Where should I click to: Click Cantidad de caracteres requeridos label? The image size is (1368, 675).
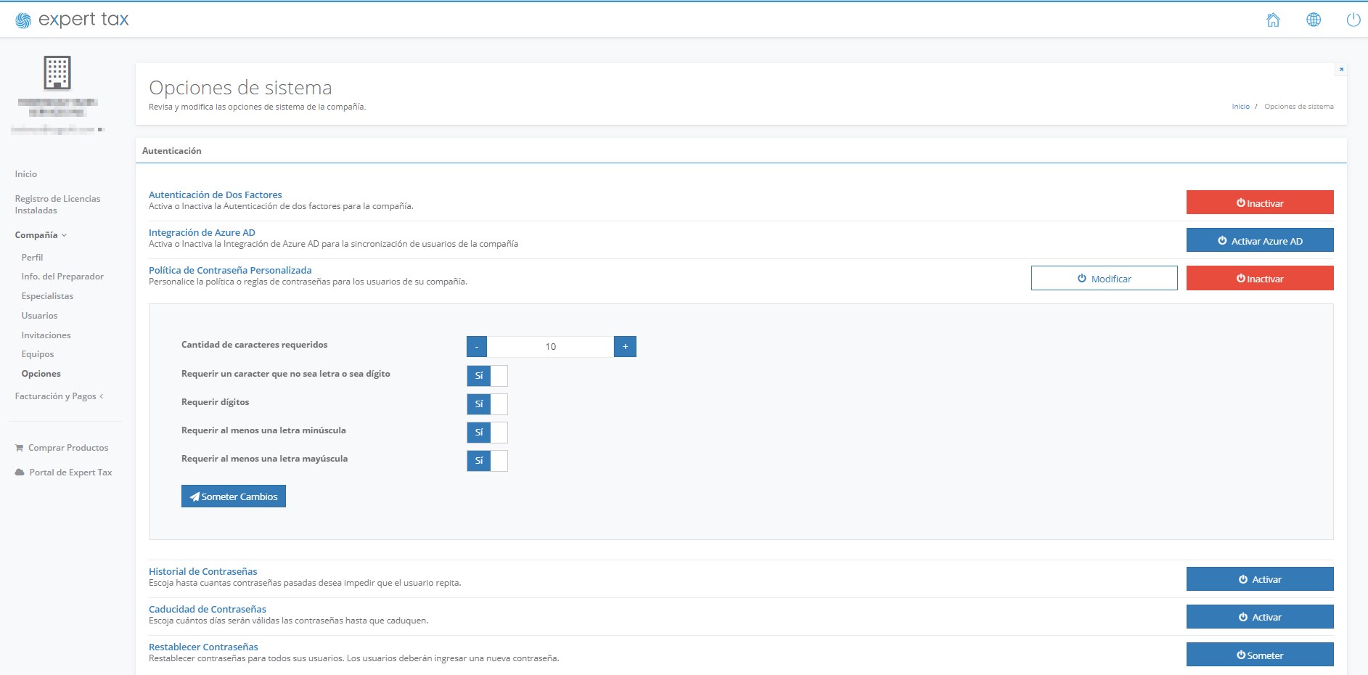tap(254, 345)
